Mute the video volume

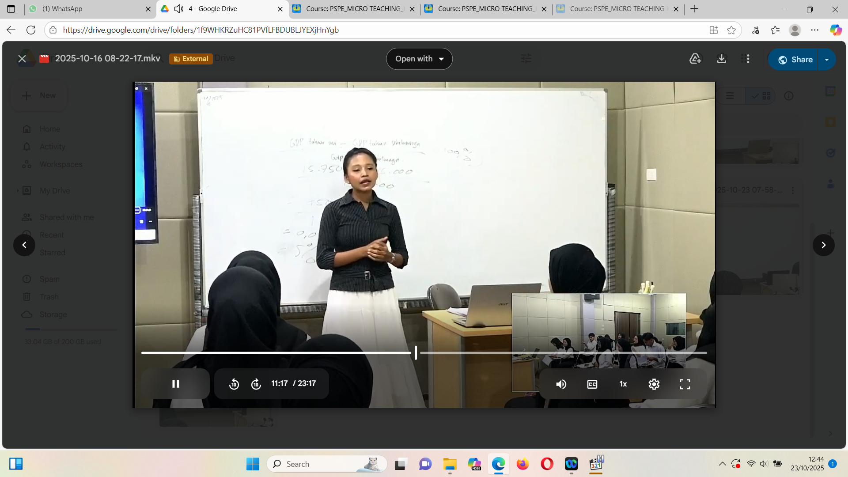[x=561, y=384]
